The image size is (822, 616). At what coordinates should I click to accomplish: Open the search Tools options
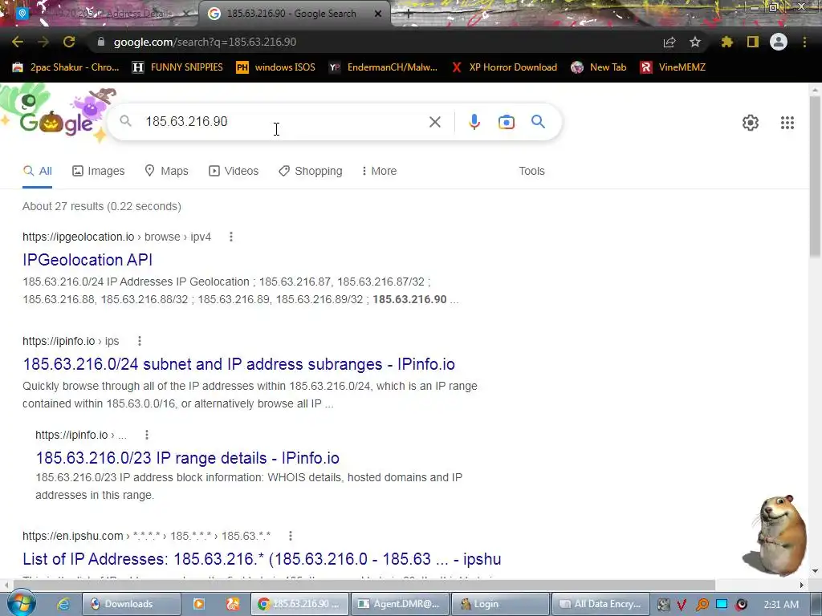[531, 172]
